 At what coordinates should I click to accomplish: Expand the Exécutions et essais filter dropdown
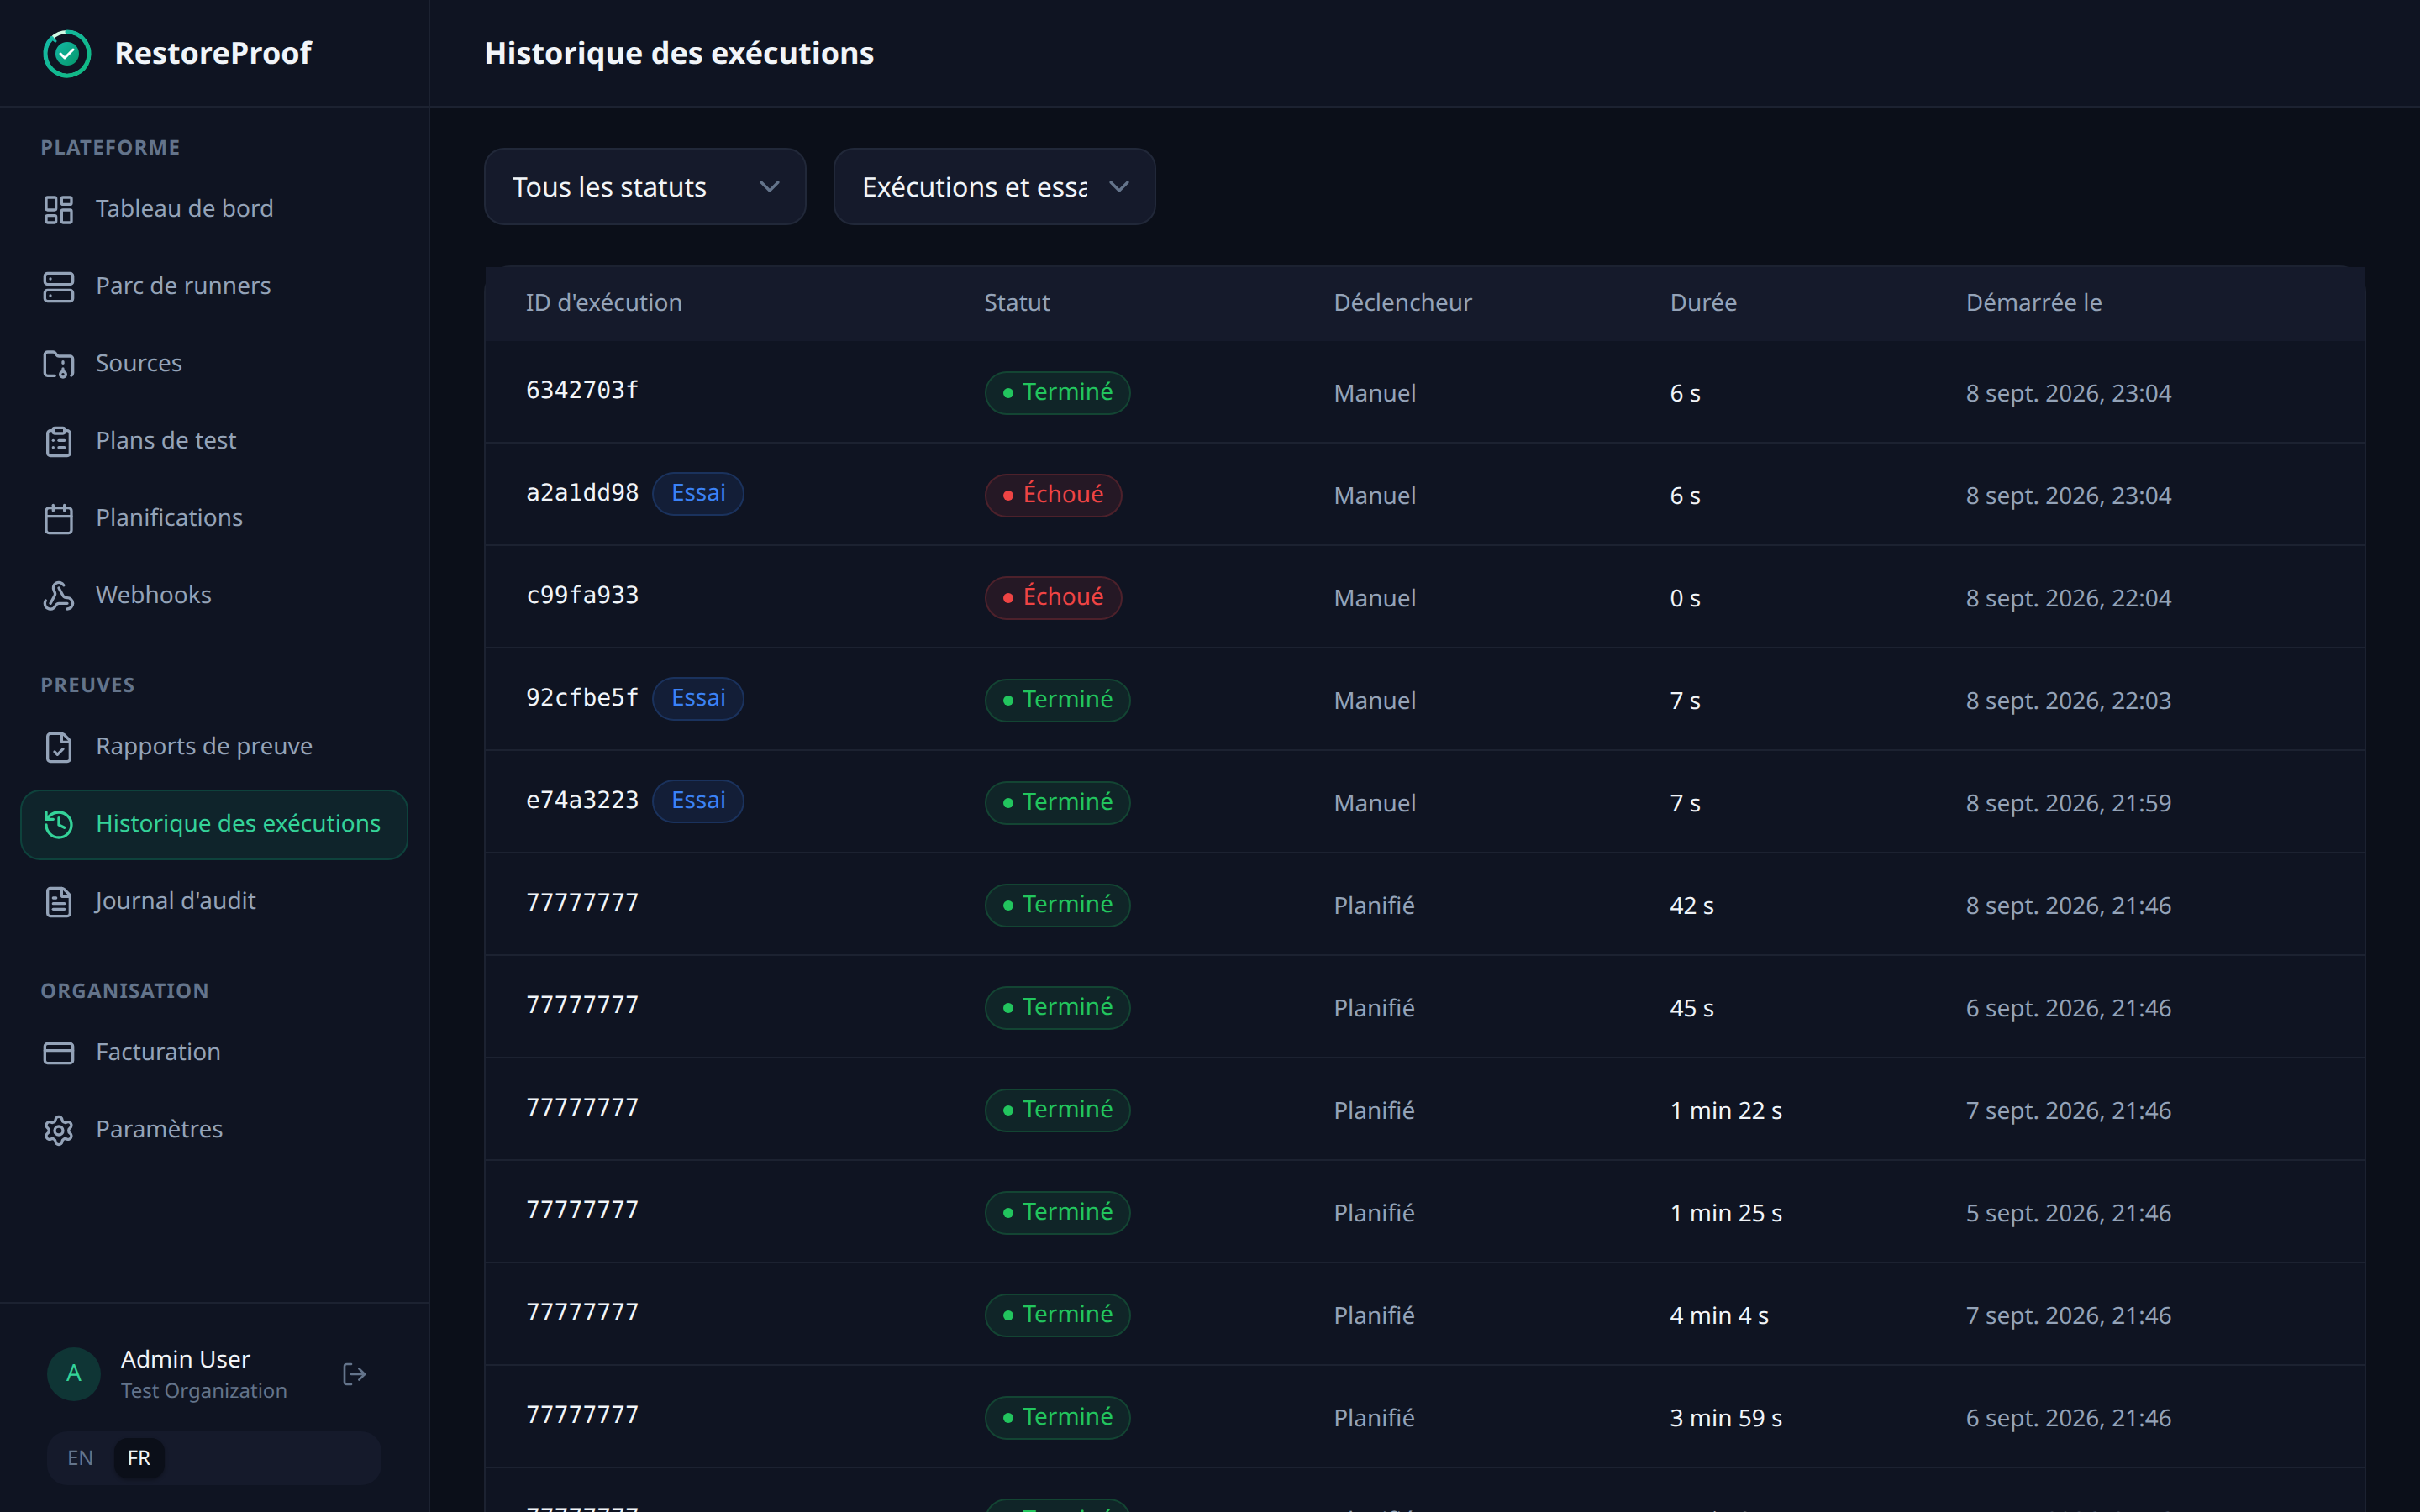tap(994, 187)
